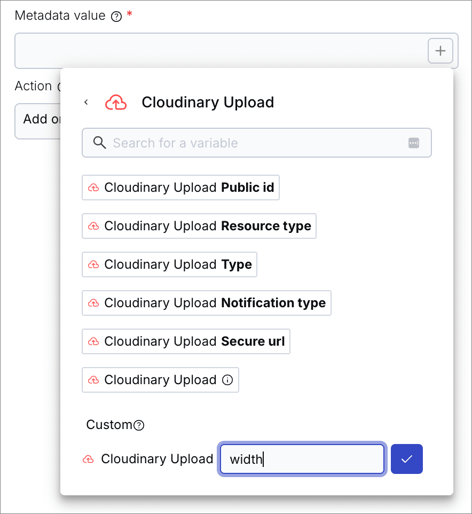This screenshot has height=514, width=472.
Task: Click the cloud icon beside the custom Cloudinary Upload label
Action: [88, 460]
